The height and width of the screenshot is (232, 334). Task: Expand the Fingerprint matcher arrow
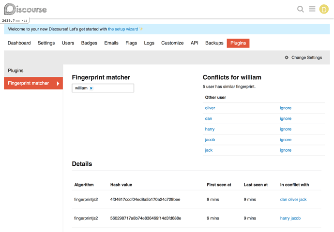point(58,83)
